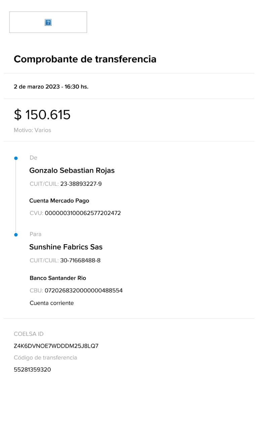Click the blue dot beside the De label
Viewport: 258px width, 430px height.
[x=16, y=158]
